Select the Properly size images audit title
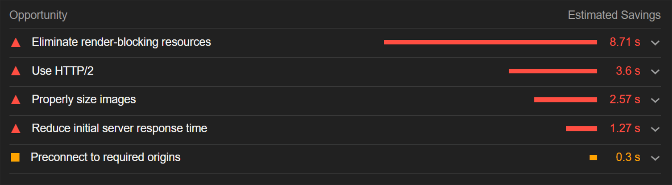This screenshot has height=185, width=672. pos(84,100)
